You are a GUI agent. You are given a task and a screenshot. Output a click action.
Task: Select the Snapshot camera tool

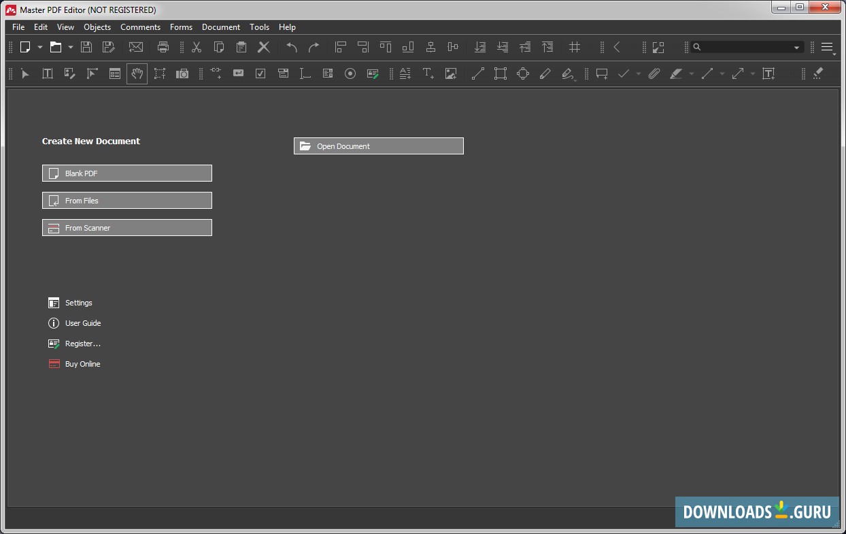182,73
